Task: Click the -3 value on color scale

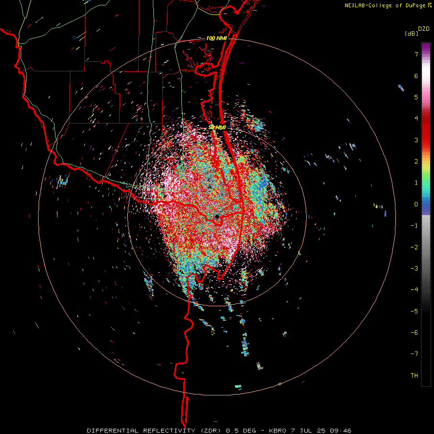Action: click(414, 269)
